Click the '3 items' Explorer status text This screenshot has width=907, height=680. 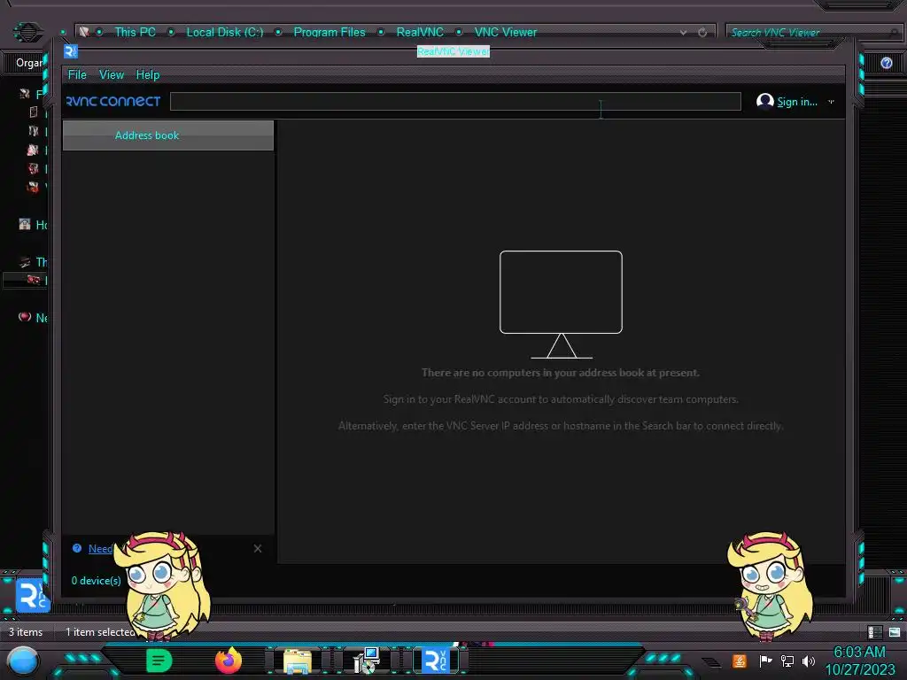26,632
